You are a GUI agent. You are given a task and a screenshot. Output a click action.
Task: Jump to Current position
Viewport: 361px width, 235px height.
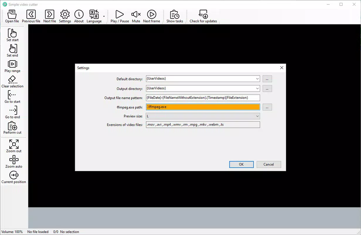[x=14, y=177]
